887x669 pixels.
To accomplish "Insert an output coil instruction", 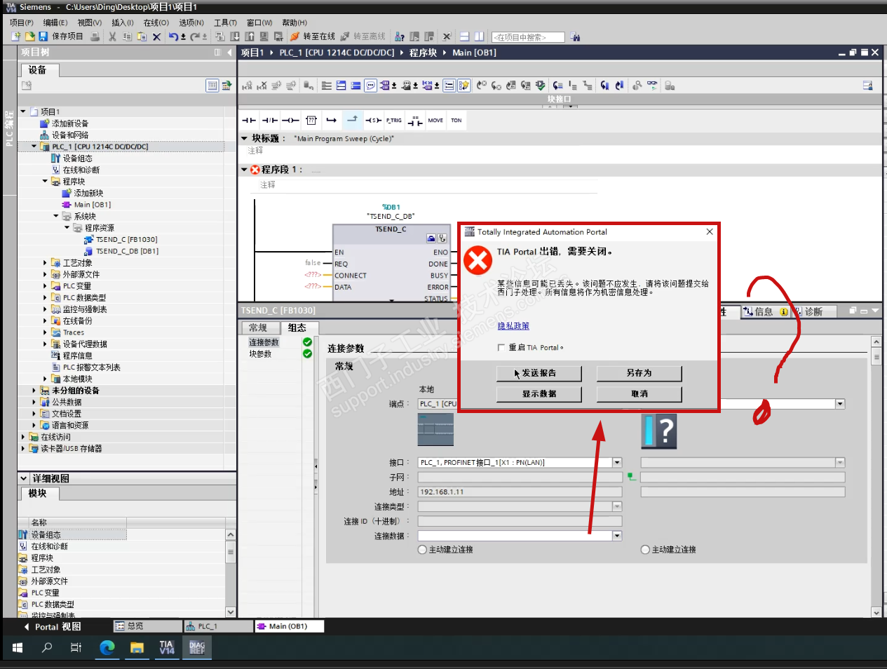I will point(291,121).
